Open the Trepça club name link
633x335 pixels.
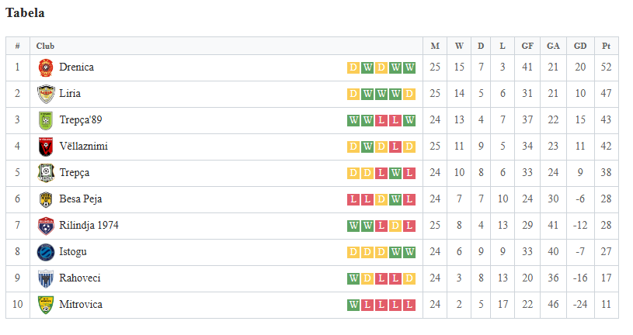click(75, 173)
